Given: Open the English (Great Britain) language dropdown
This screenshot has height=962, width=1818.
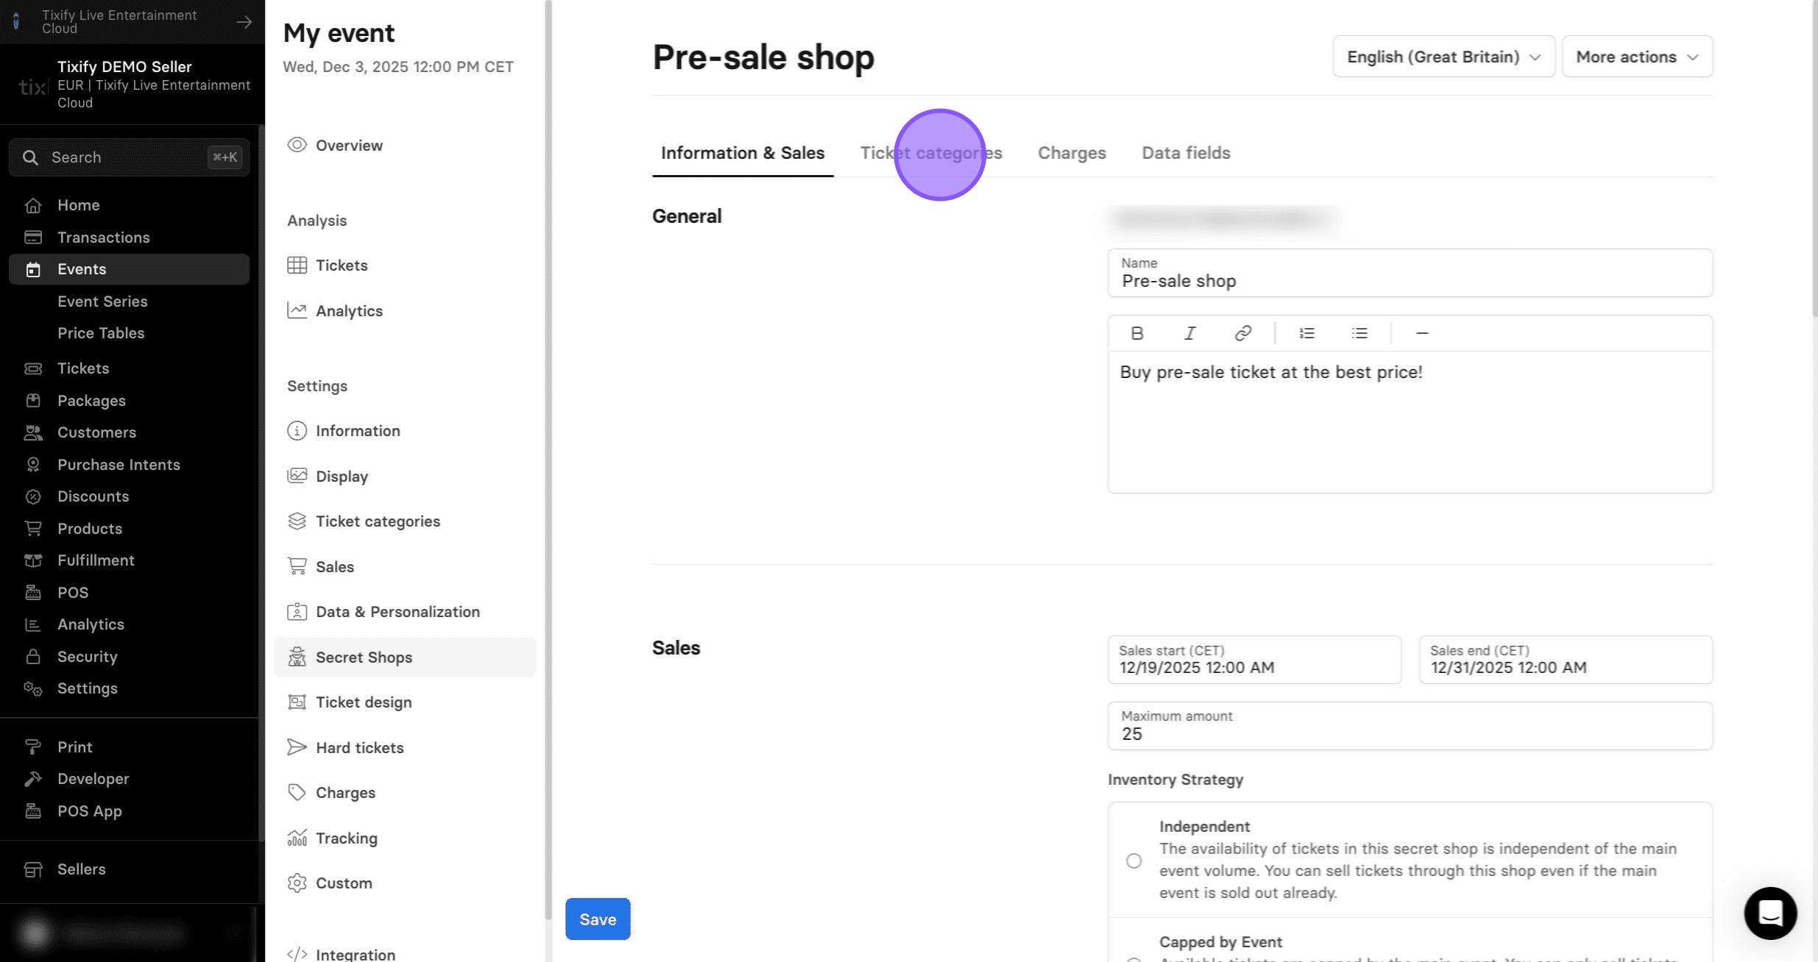Looking at the screenshot, I should pyautogui.click(x=1443, y=57).
